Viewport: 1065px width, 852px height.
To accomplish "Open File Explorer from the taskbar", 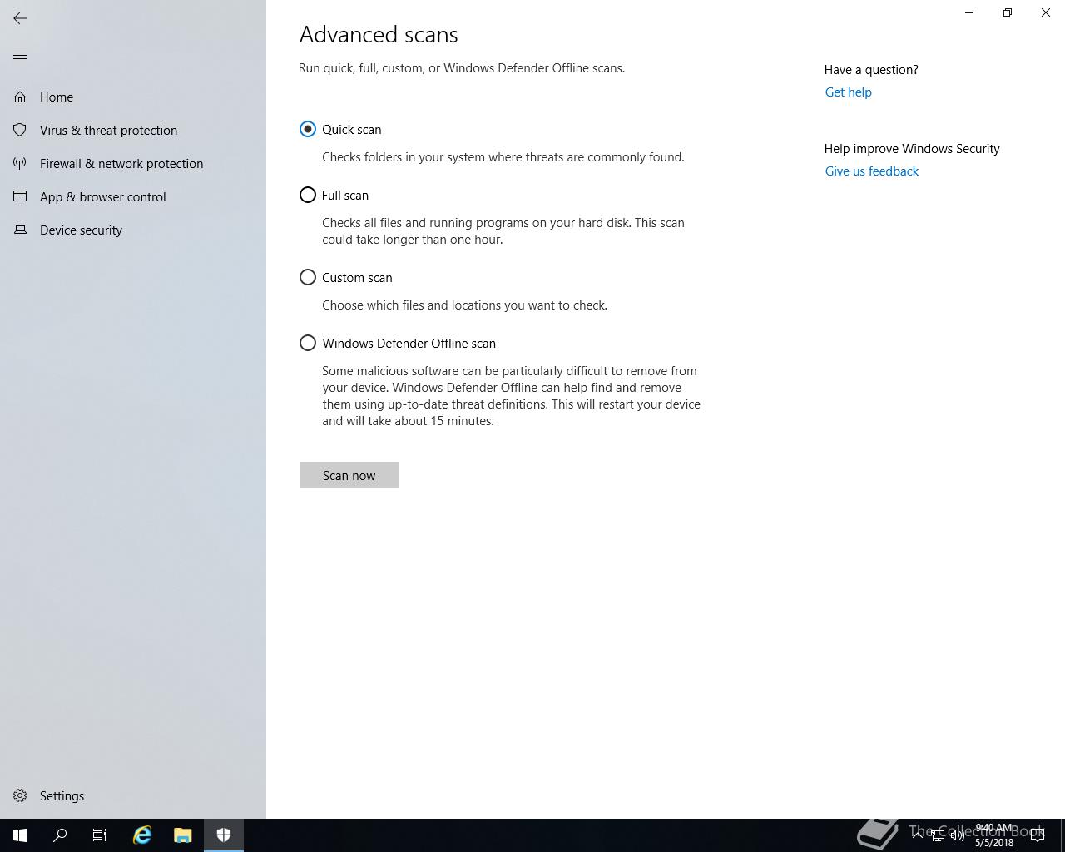I will (x=183, y=835).
